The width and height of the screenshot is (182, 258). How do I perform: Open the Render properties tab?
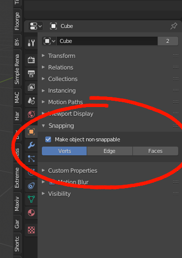(x=31, y=60)
